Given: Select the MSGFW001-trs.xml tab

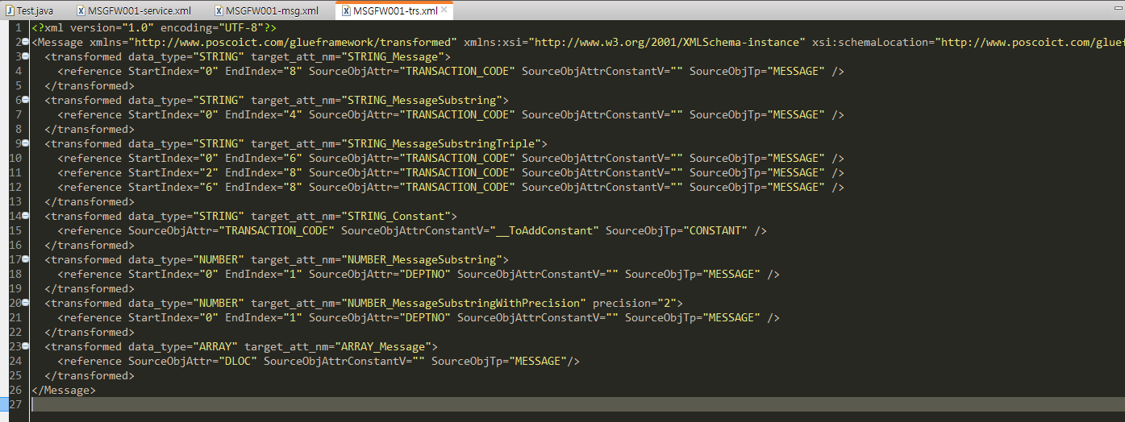Looking at the screenshot, I should point(395,10).
